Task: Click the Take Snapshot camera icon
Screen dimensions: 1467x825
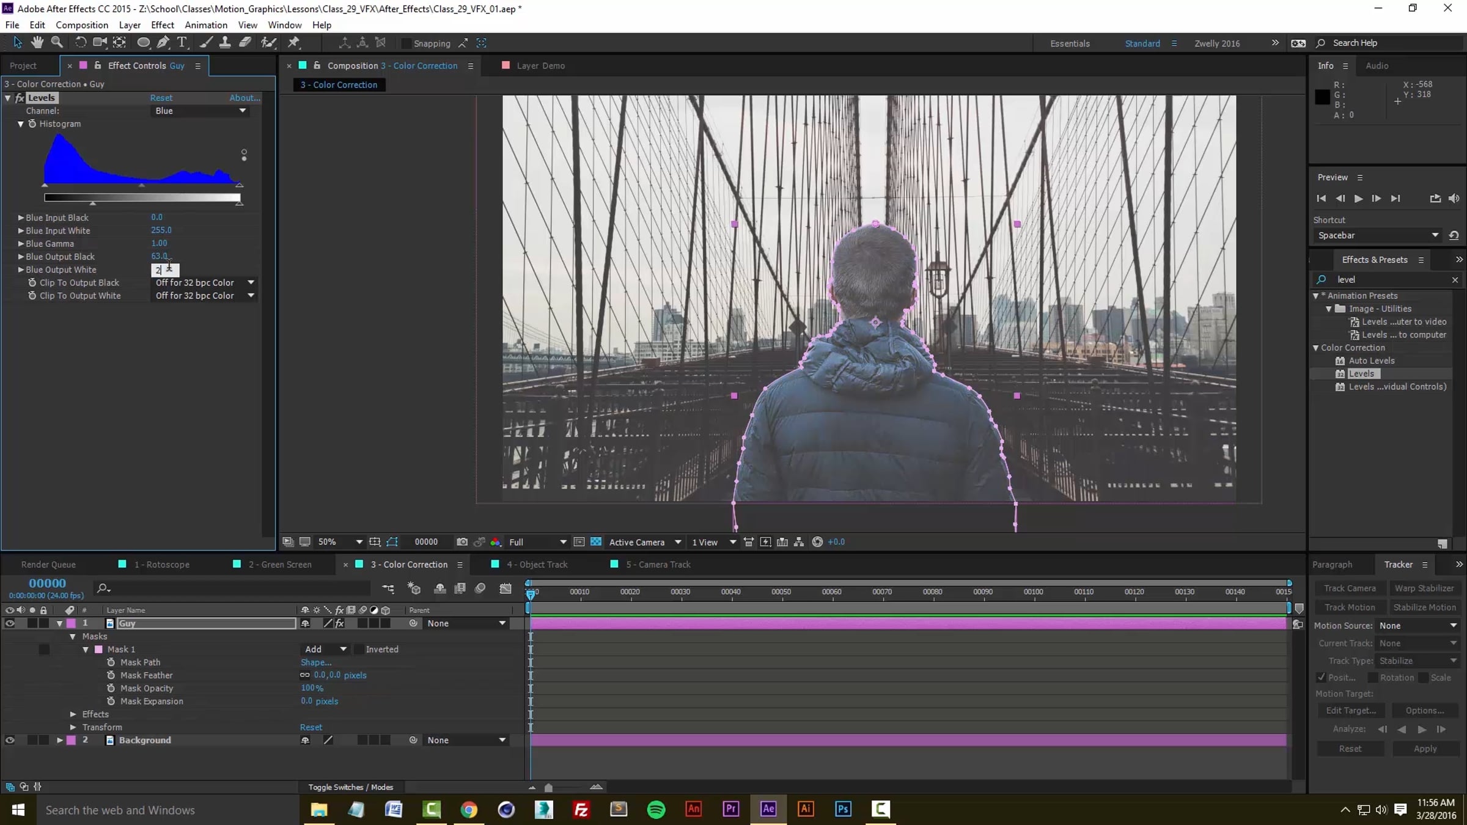Action: [x=462, y=542]
